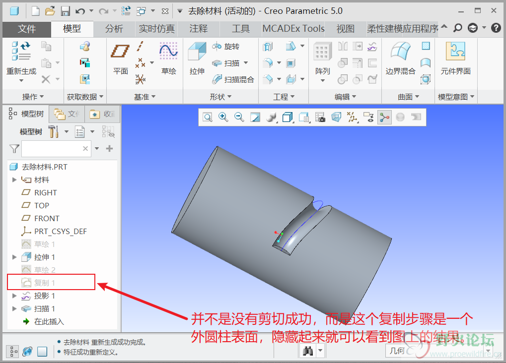The width and height of the screenshot is (506, 363).
Task: Open the 工程 group dropdown
Action: (x=284, y=97)
